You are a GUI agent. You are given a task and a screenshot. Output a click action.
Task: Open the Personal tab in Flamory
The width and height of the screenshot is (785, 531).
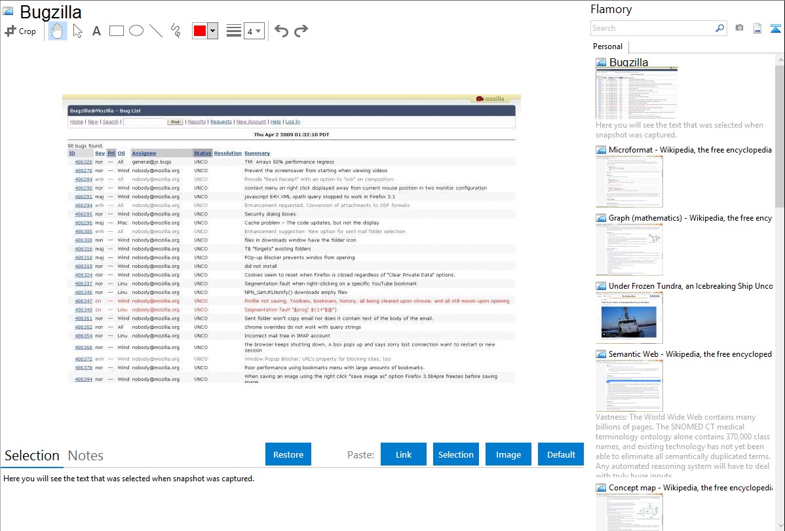[x=607, y=46]
